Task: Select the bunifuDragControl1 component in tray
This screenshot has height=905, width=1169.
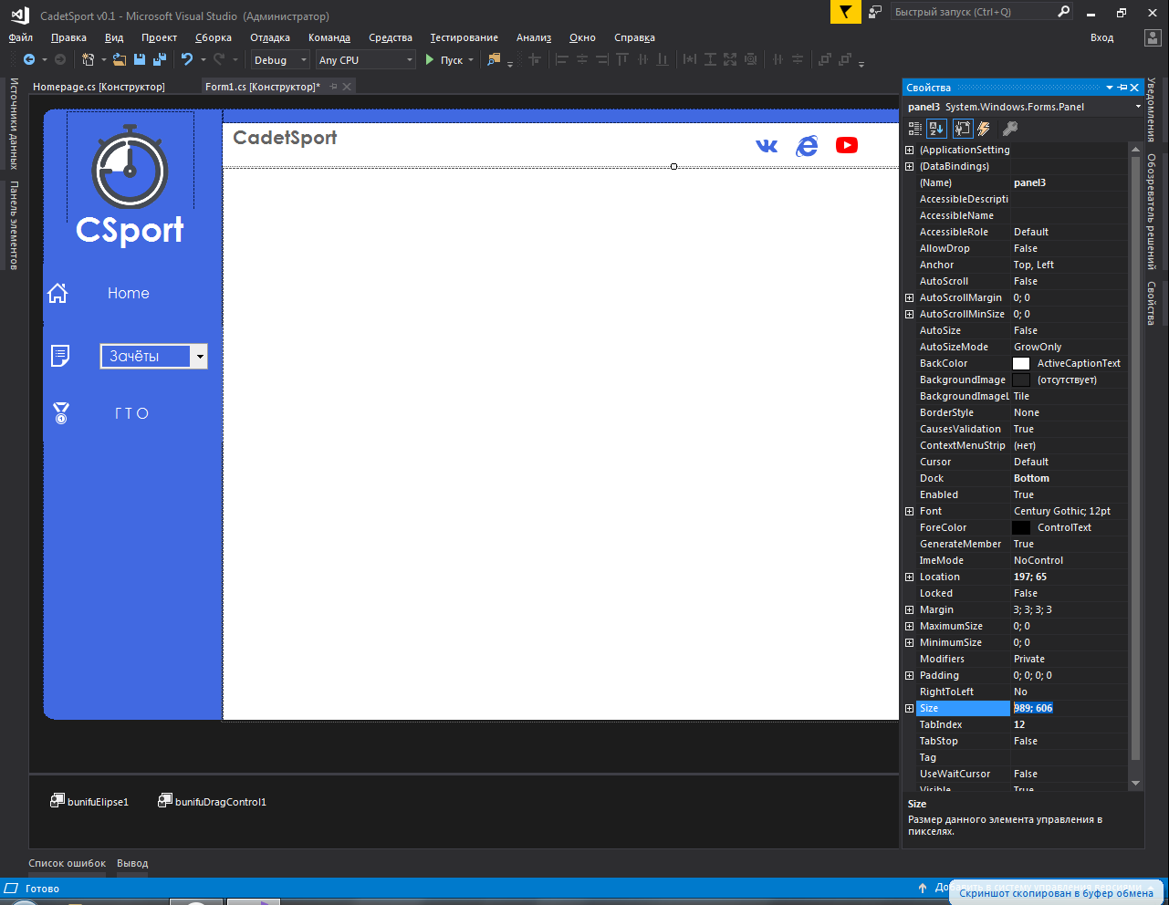Action: point(212,801)
